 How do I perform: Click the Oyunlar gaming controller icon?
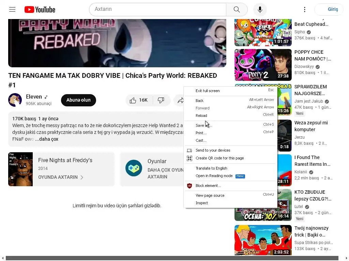tap(134, 168)
